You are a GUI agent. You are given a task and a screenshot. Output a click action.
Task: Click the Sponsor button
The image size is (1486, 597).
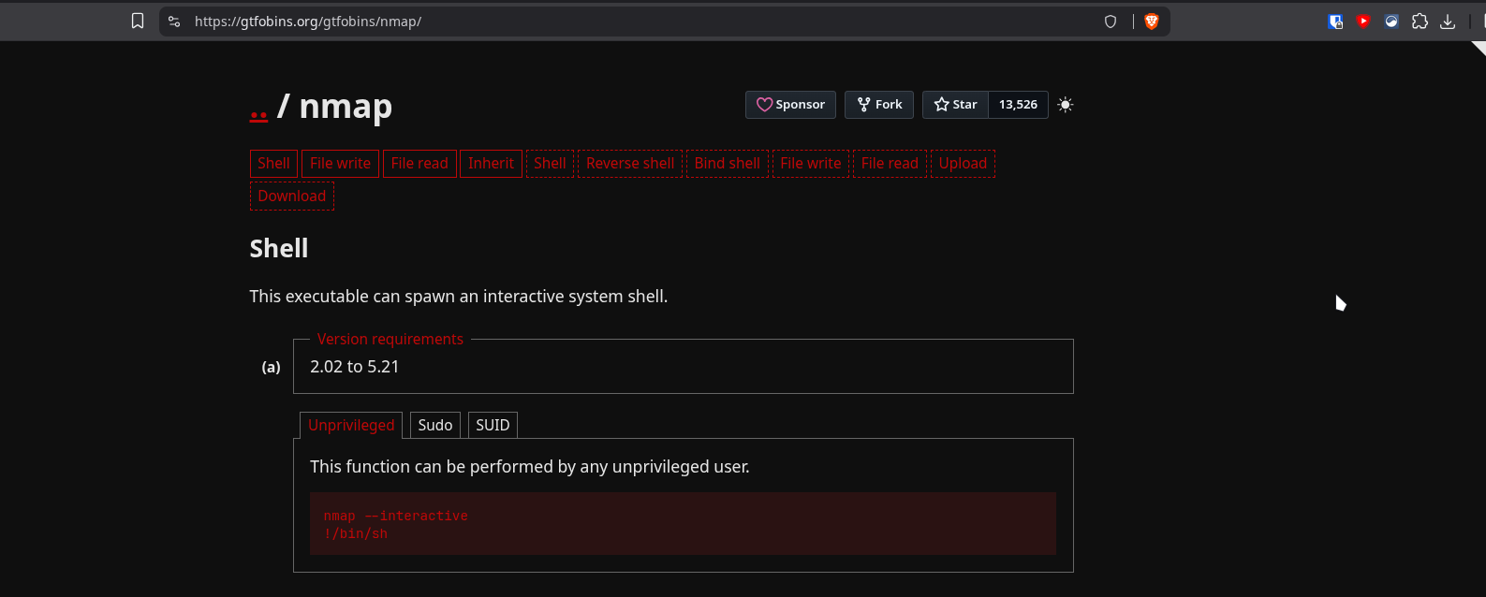click(x=790, y=105)
